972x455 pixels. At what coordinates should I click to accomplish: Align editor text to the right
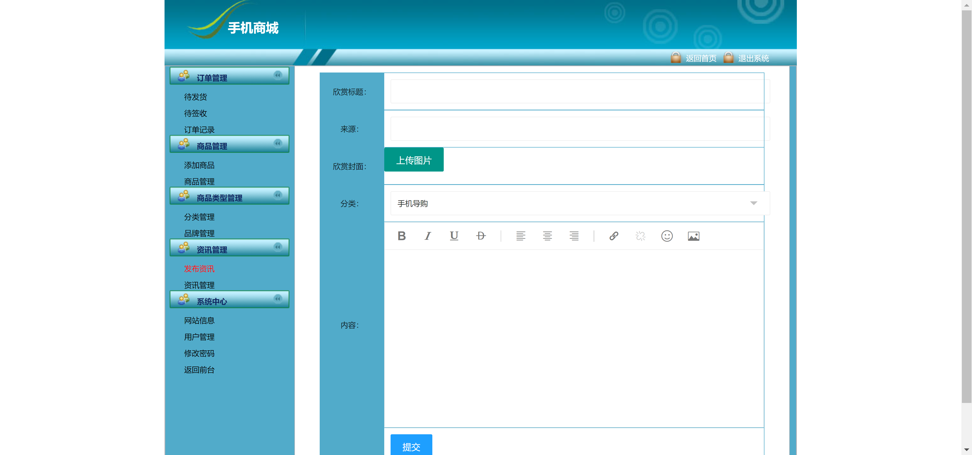[574, 236]
